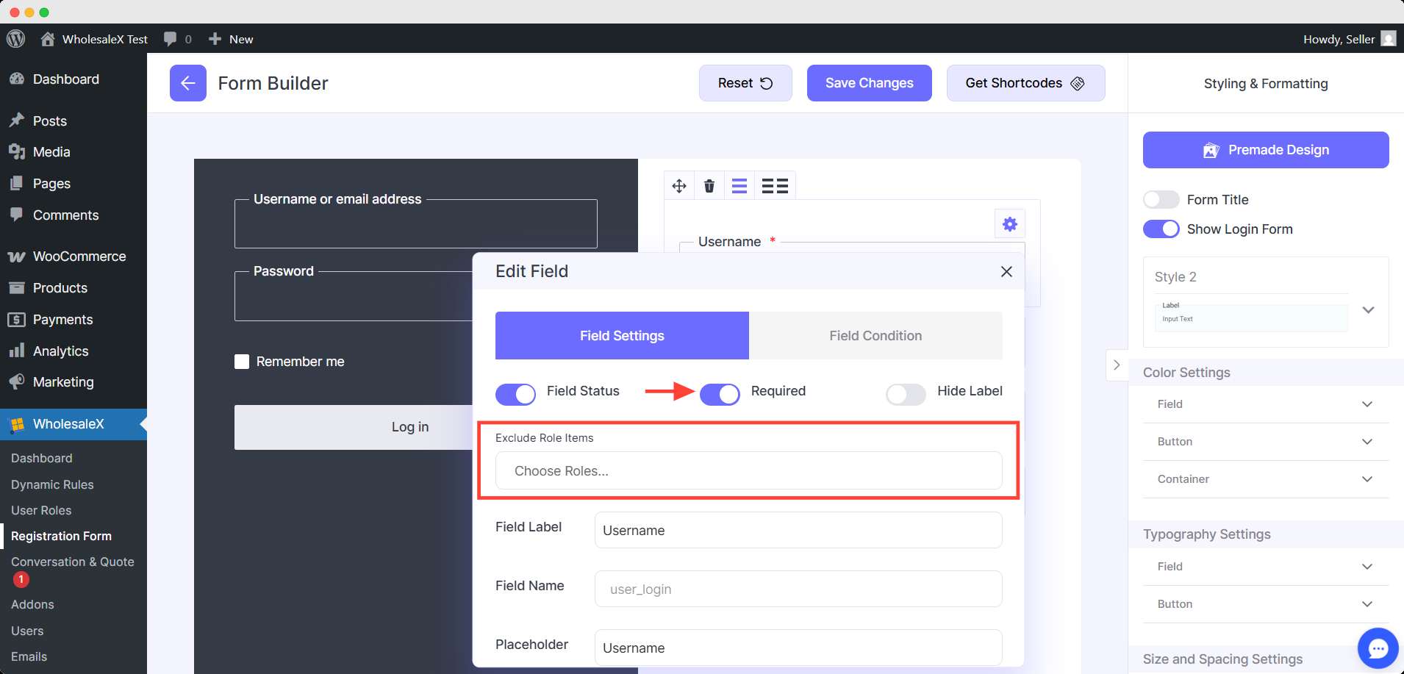Screen dimensions: 1404x674
Task: Check the Remember me checkbox
Action: (242, 362)
